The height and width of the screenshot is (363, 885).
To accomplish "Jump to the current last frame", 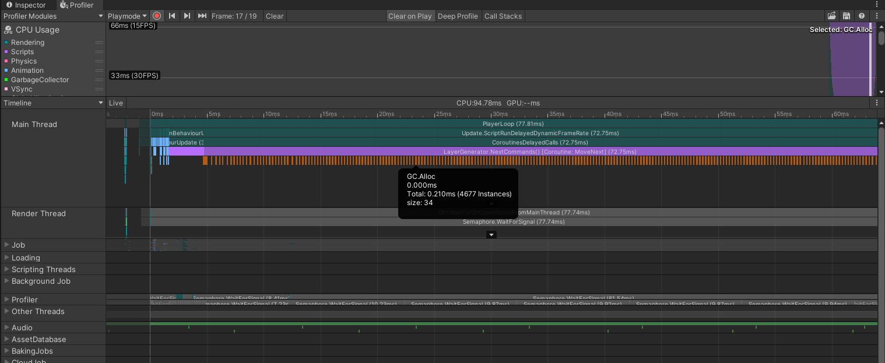I will coord(202,16).
